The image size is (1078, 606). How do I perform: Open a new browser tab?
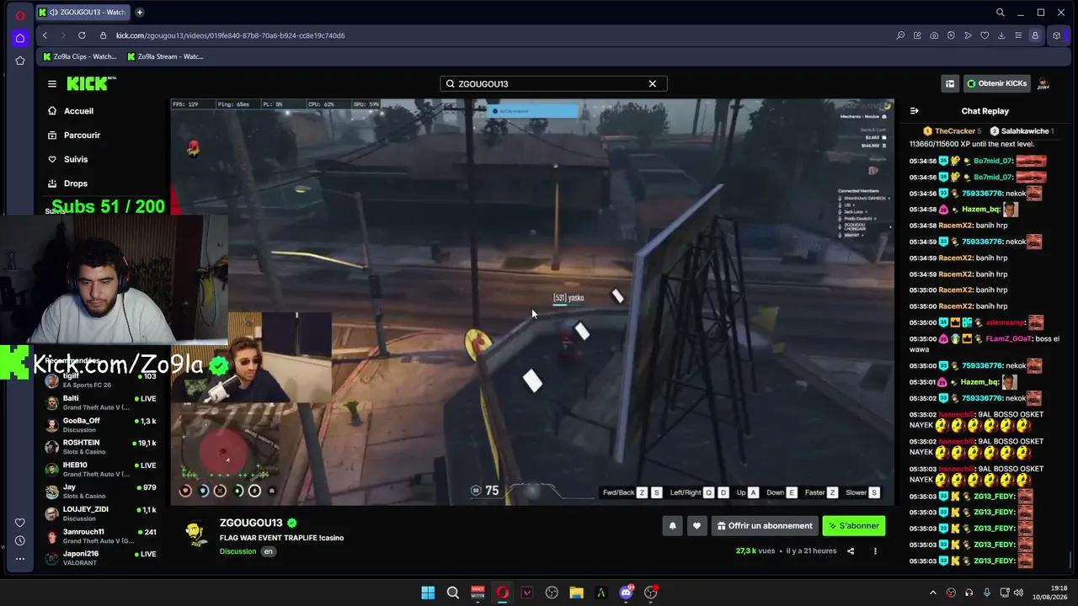(x=140, y=12)
